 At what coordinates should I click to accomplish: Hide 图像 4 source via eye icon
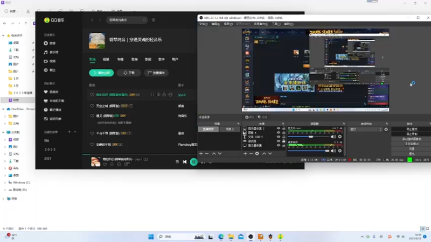tap(279, 132)
